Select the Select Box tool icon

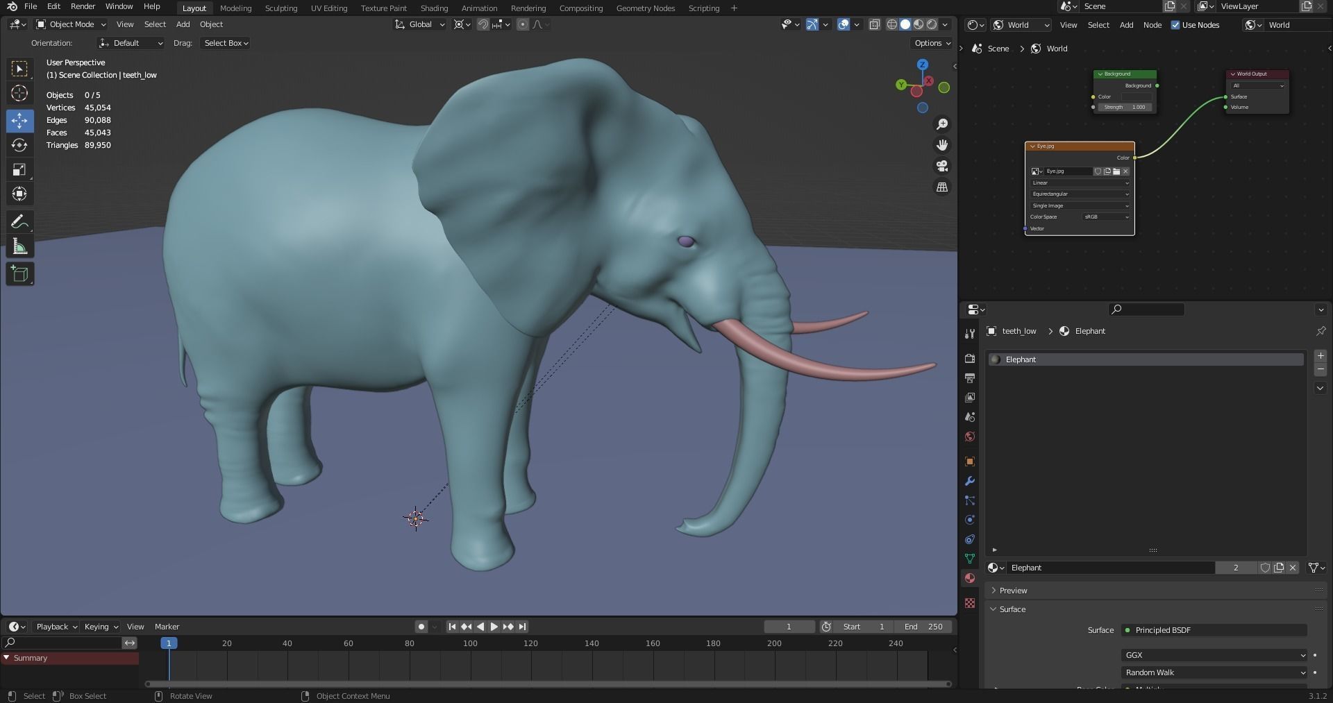(19, 69)
